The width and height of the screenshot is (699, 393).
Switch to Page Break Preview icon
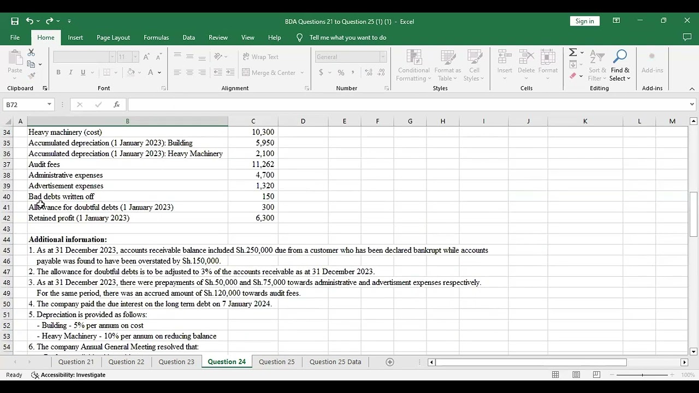[596, 375]
